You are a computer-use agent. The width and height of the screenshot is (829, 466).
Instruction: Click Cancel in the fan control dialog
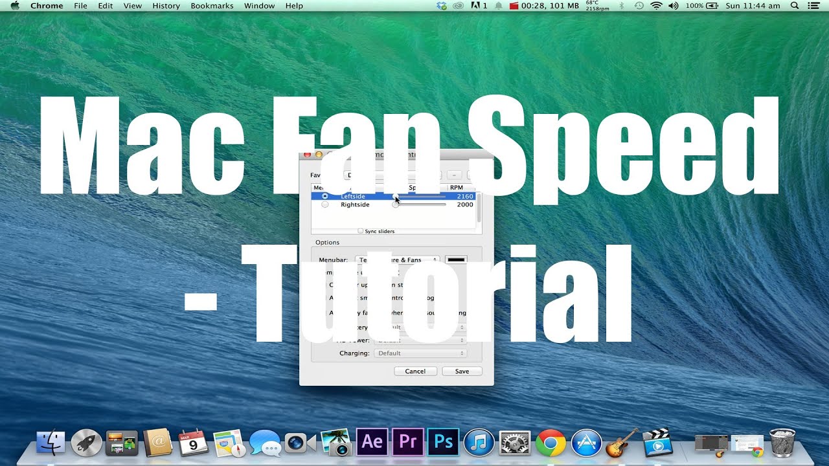tap(415, 372)
